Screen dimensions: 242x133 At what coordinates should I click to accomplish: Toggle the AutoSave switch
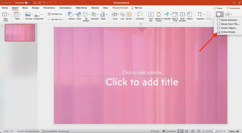[28, 3]
